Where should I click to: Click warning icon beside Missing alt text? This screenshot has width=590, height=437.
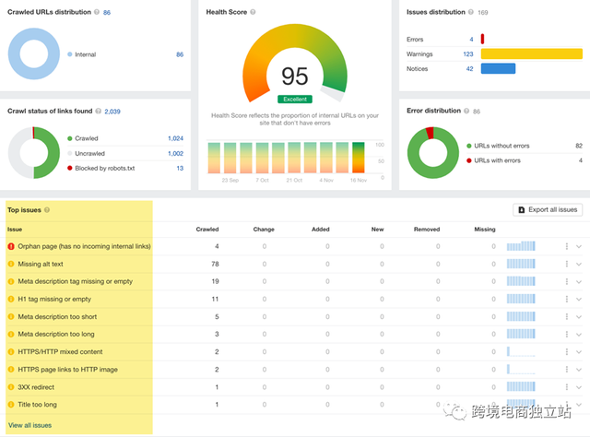(11, 264)
